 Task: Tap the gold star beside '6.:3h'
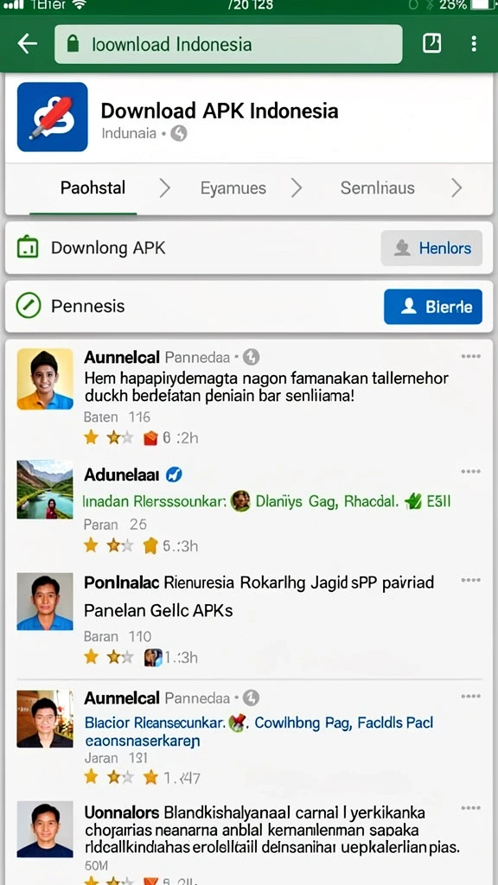(150, 546)
